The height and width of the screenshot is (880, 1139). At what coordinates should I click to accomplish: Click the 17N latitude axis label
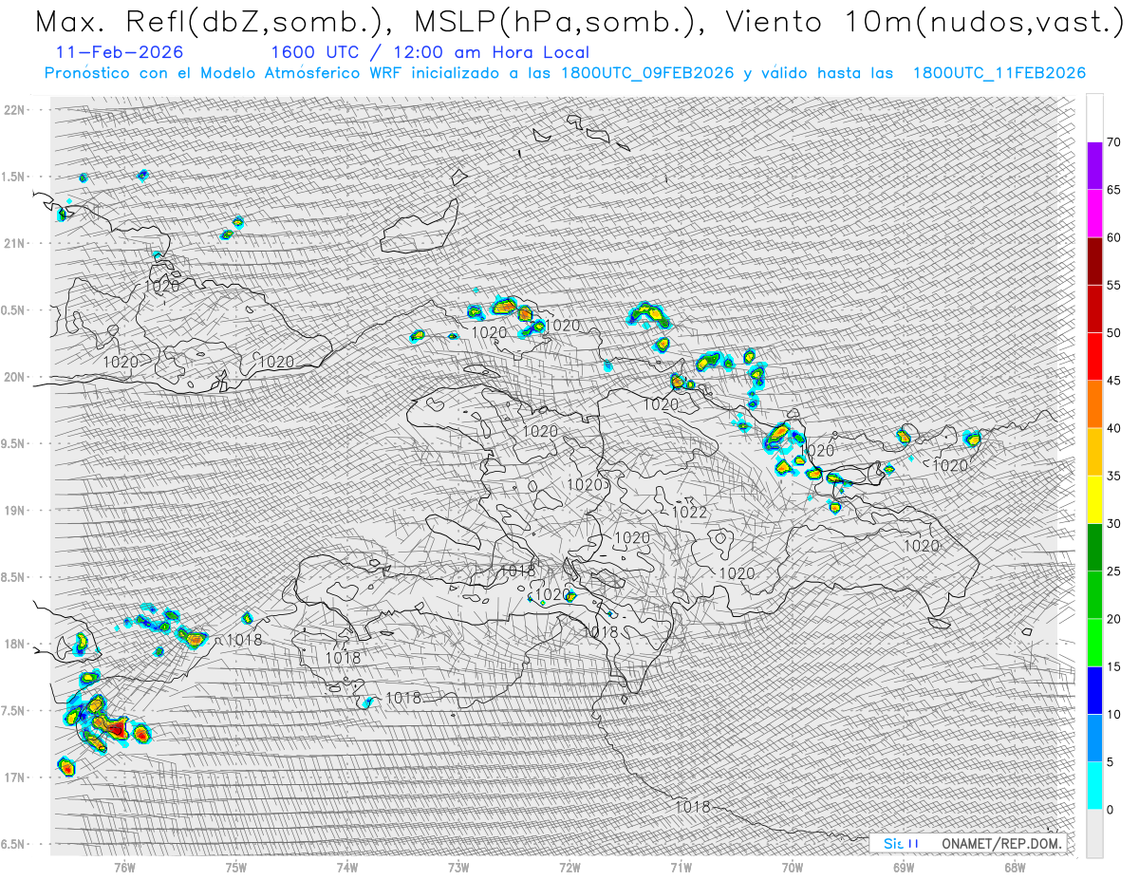[14, 777]
